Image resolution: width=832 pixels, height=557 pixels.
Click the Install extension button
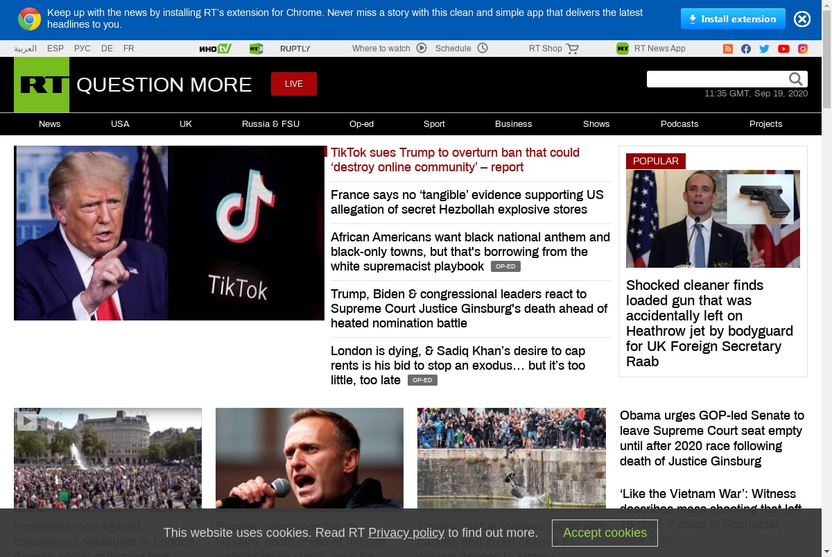pyautogui.click(x=733, y=19)
